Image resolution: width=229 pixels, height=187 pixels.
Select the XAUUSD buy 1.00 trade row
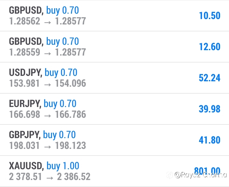click(x=115, y=171)
